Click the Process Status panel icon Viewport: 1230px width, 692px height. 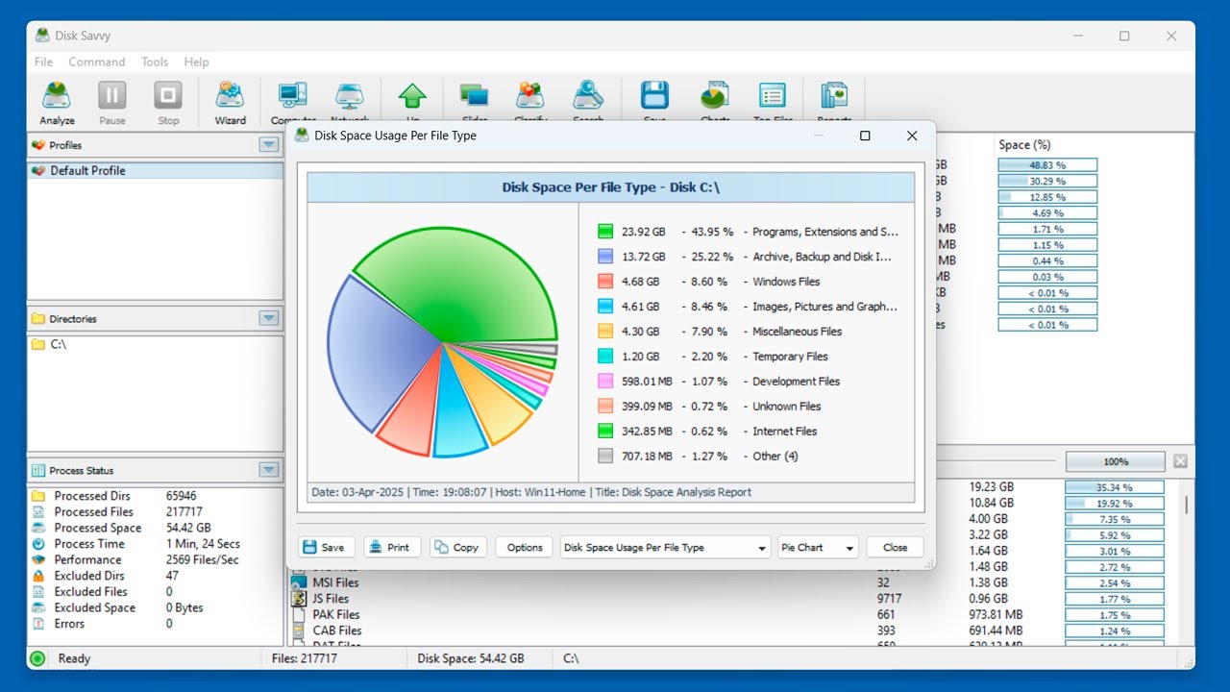[x=38, y=470]
